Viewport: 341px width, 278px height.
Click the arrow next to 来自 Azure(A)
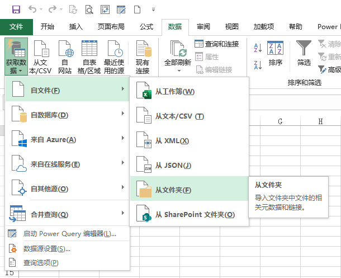[x=123, y=138]
